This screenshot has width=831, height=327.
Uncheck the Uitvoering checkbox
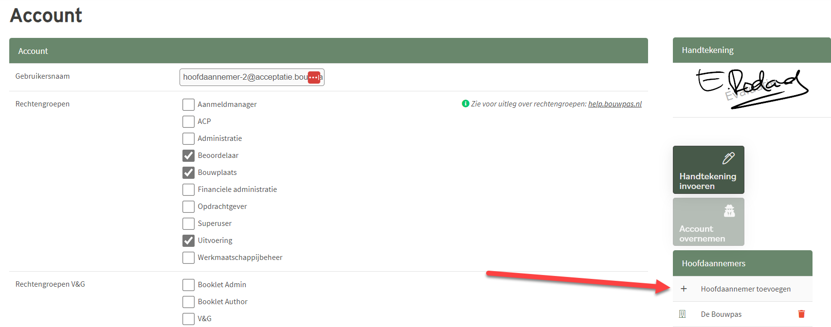click(188, 241)
